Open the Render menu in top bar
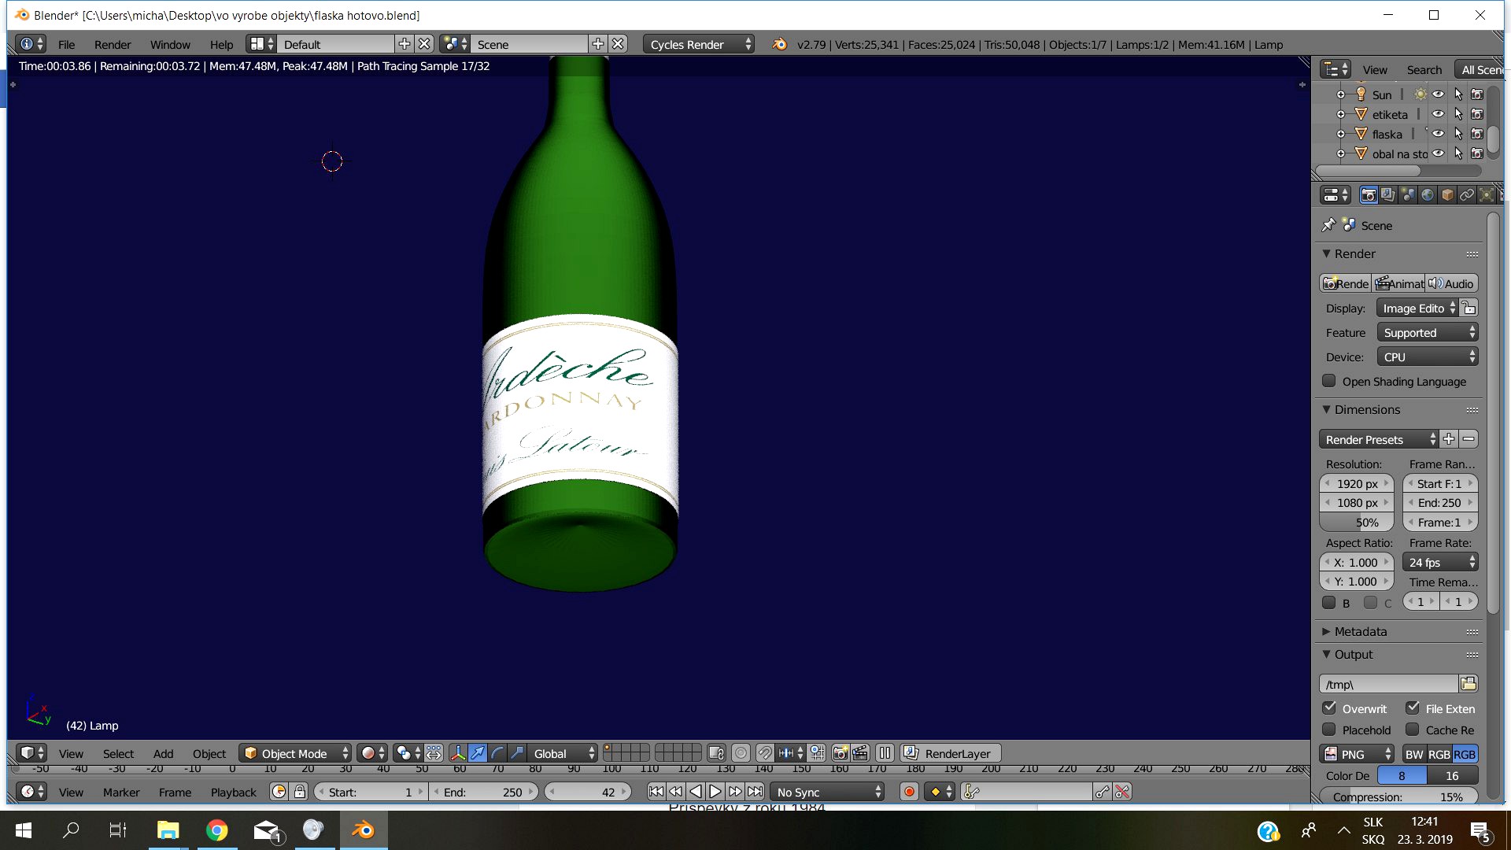The image size is (1511, 850). click(113, 45)
